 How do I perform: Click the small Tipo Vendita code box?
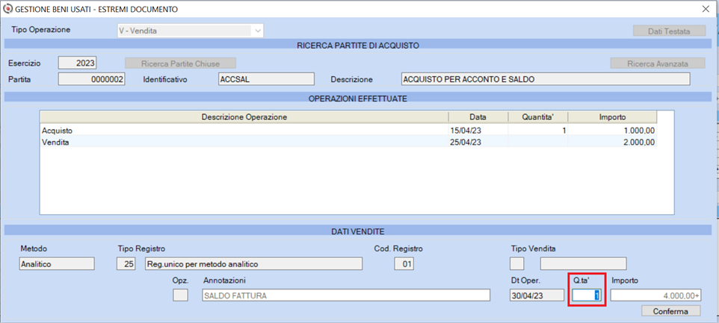(517, 263)
